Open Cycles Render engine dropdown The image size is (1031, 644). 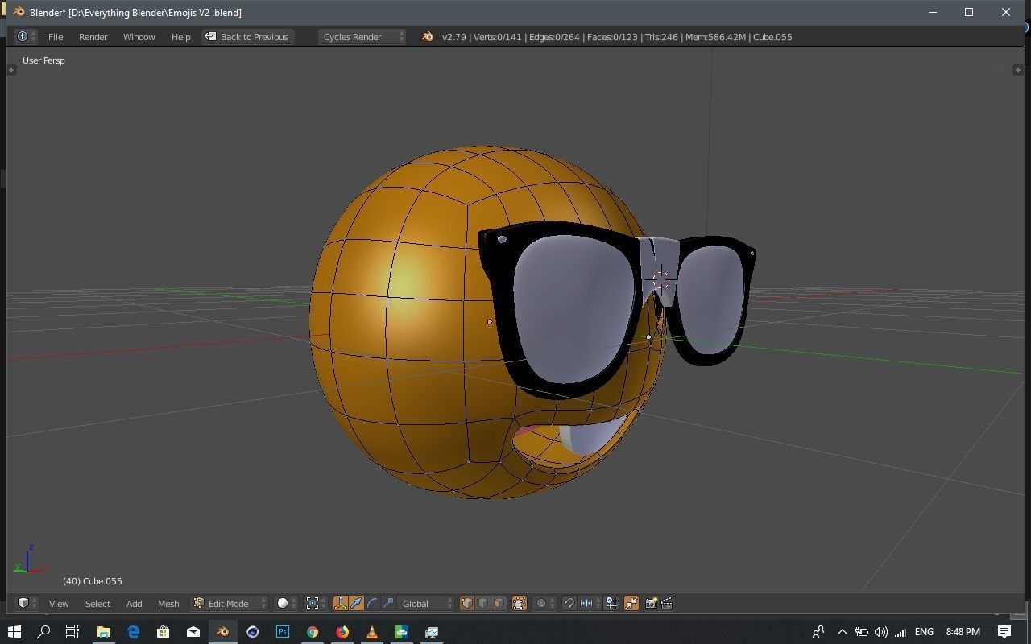click(362, 37)
